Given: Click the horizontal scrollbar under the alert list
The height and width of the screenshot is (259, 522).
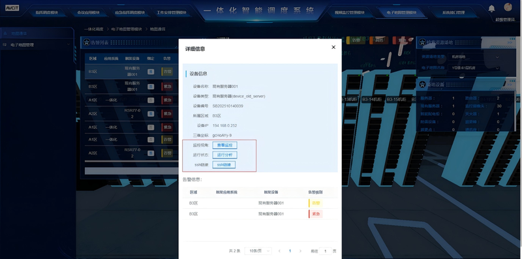Looking at the screenshot, I should [132, 171].
